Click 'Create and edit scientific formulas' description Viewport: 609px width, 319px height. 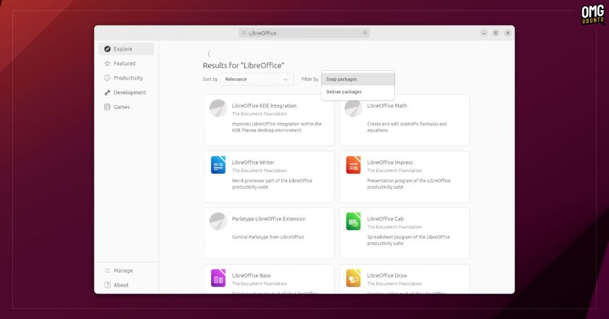tap(407, 127)
